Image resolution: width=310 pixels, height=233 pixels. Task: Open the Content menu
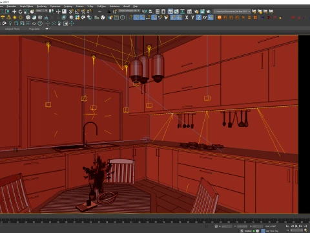pyautogui.click(x=79, y=6)
